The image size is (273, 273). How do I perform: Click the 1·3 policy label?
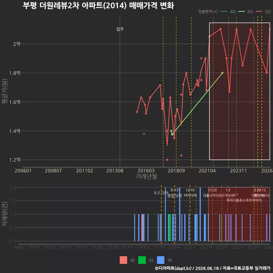(x=228, y=190)
